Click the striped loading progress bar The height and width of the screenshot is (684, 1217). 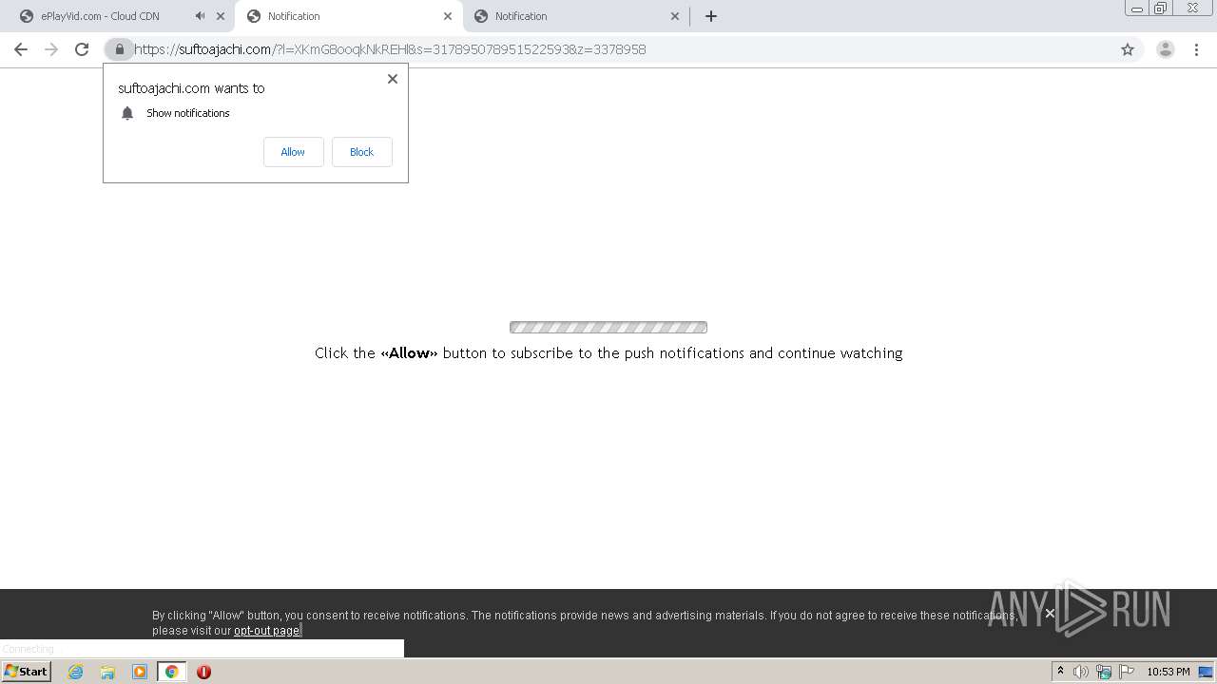(x=608, y=328)
